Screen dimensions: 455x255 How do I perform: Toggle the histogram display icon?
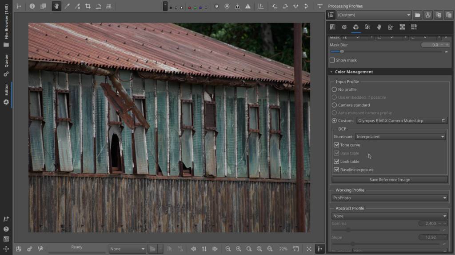[261, 6]
